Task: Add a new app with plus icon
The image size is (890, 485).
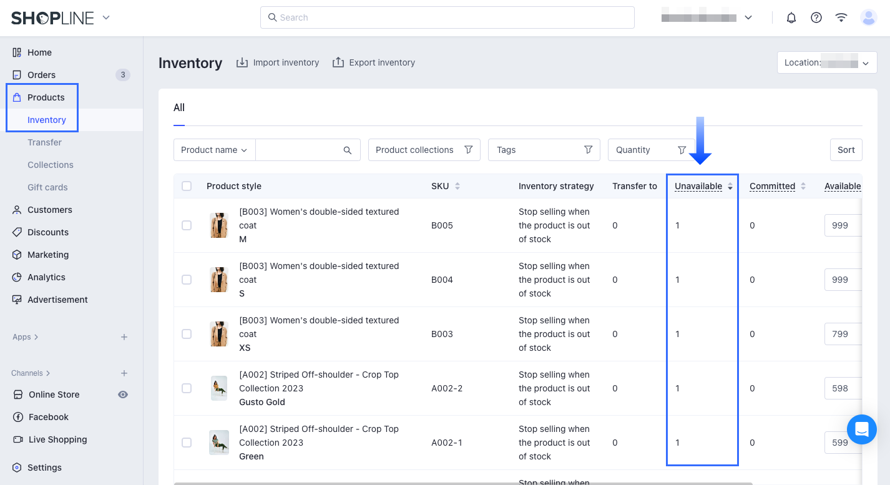Action: [124, 337]
